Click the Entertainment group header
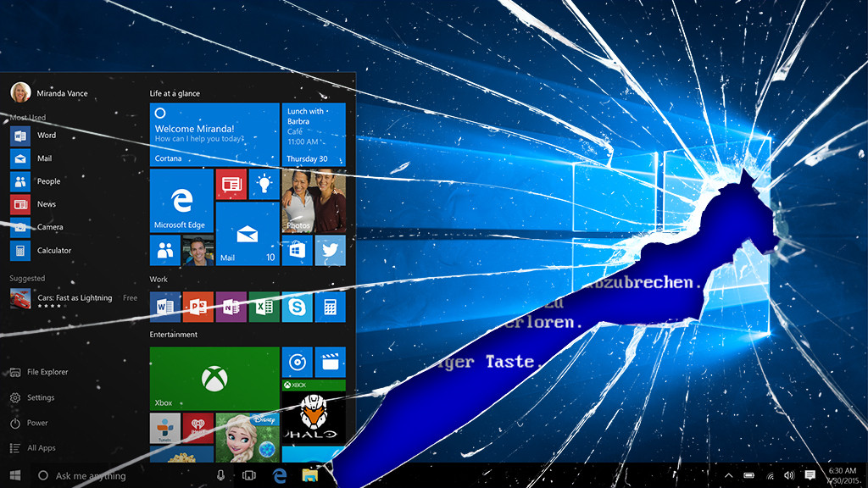 [173, 334]
